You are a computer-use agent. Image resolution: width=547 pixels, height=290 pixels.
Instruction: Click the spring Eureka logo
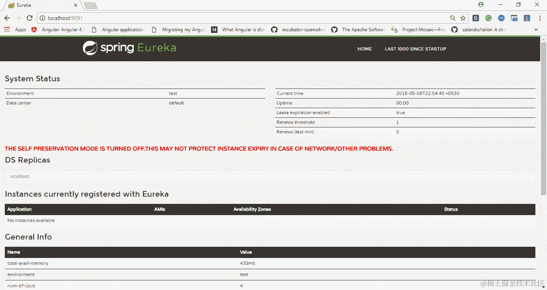pyautogui.click(x=129, y=48)
